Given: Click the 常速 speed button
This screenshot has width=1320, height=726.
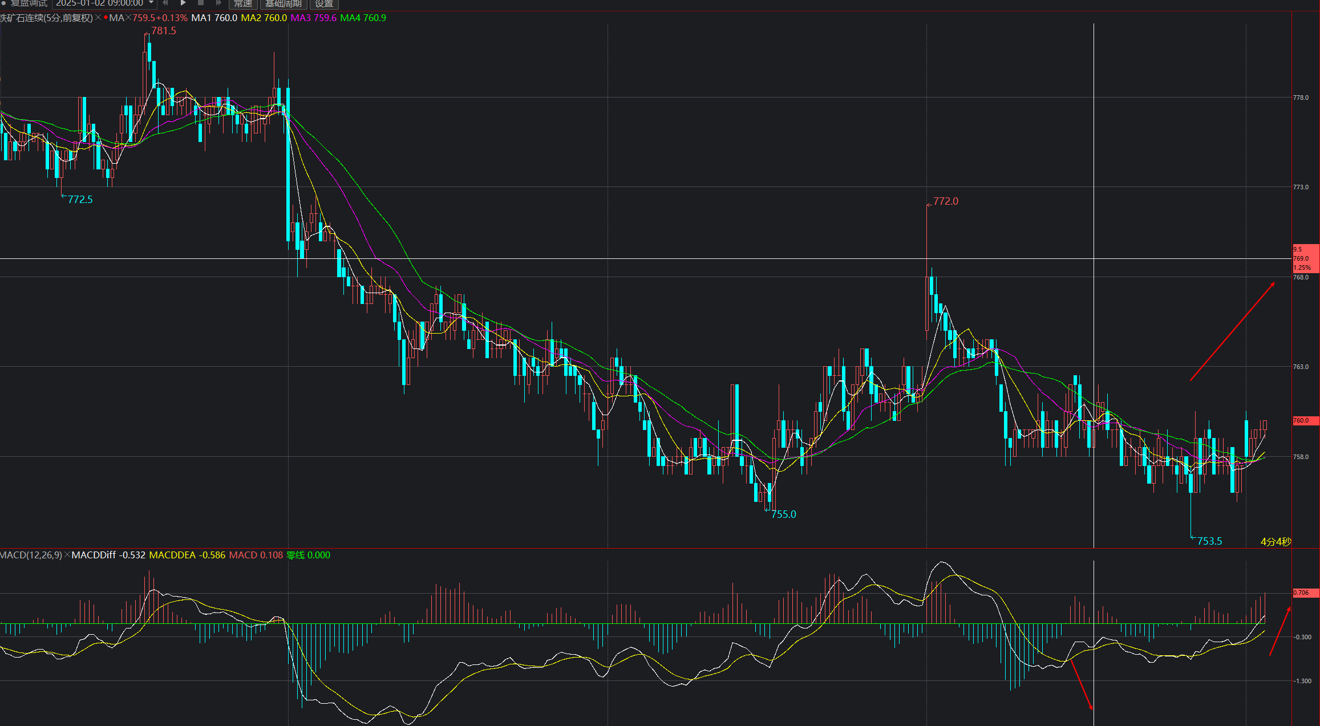Looking at the screenshot, I should point(243,3).
